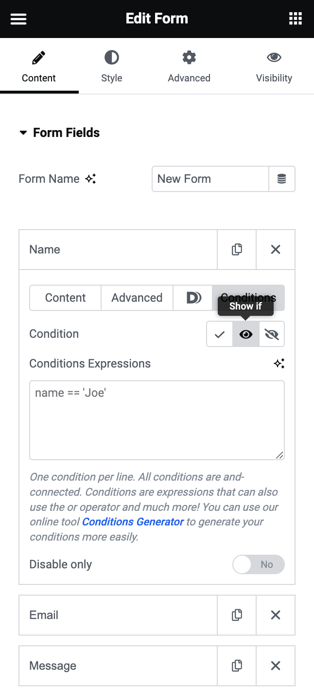314x697 pixels.
Task: Select the Show if eye toggle
Action: (x=245, y=334)
